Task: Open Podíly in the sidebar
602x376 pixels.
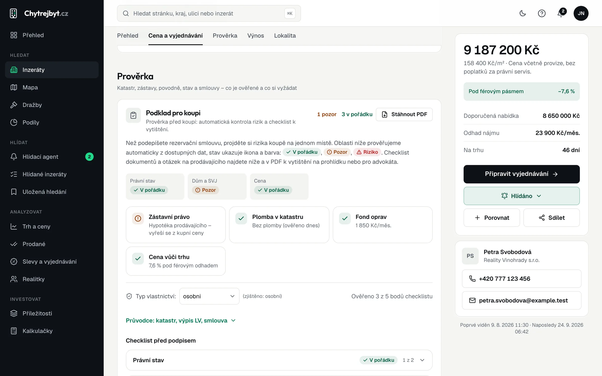Action: click(x=52, y=122)
